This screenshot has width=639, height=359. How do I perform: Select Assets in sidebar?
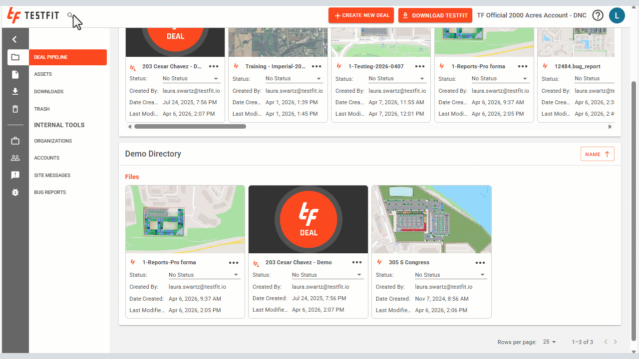click(x=43, y=74)
